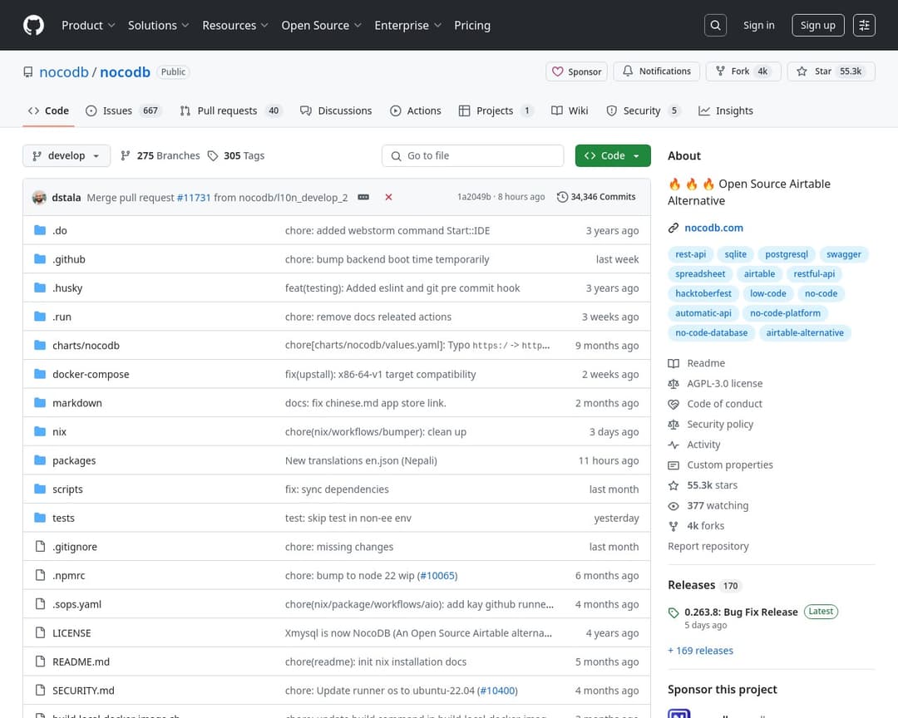
Task: Click the Notifications button
Action: [x=656, y=71]
